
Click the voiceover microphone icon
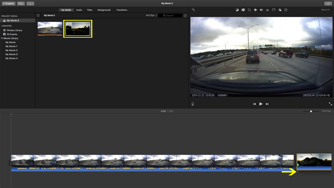coord(193,104)
